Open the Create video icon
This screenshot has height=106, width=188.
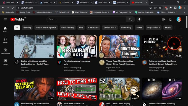pyautogui.click(x=163, y=19)
